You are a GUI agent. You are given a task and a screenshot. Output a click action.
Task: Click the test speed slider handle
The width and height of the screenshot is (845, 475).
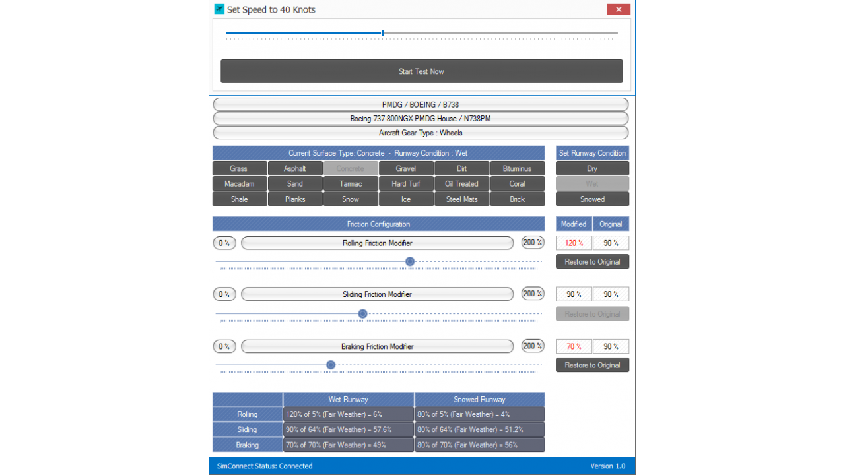382,32
